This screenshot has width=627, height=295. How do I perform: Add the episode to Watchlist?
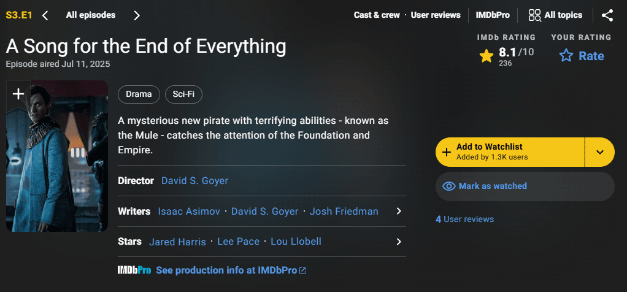pyautogui.click(x=509, y=151)
